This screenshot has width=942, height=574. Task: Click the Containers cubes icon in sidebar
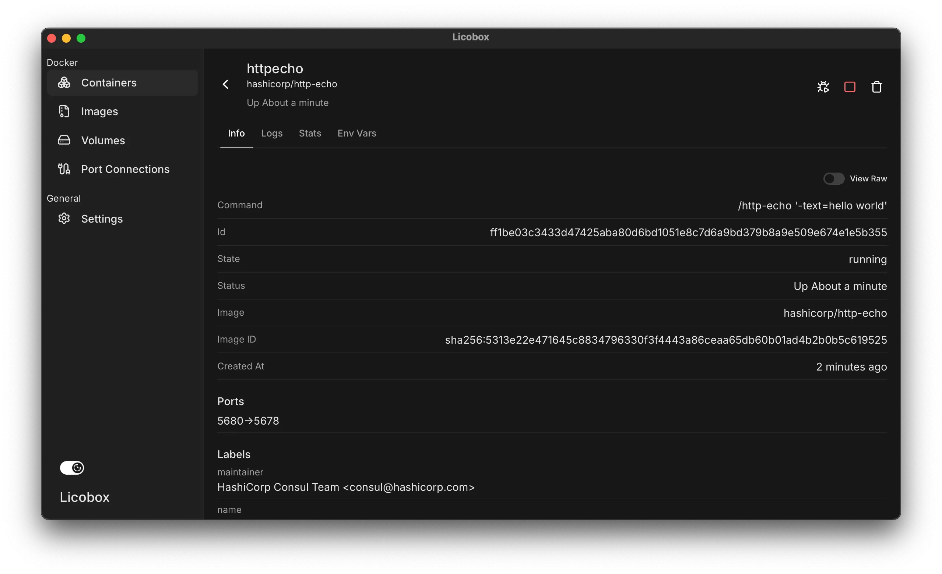64,82
